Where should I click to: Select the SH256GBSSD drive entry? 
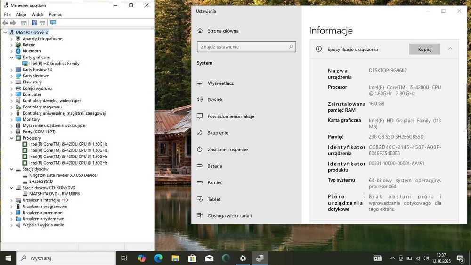pyautogui.click(x=41, y=182)
